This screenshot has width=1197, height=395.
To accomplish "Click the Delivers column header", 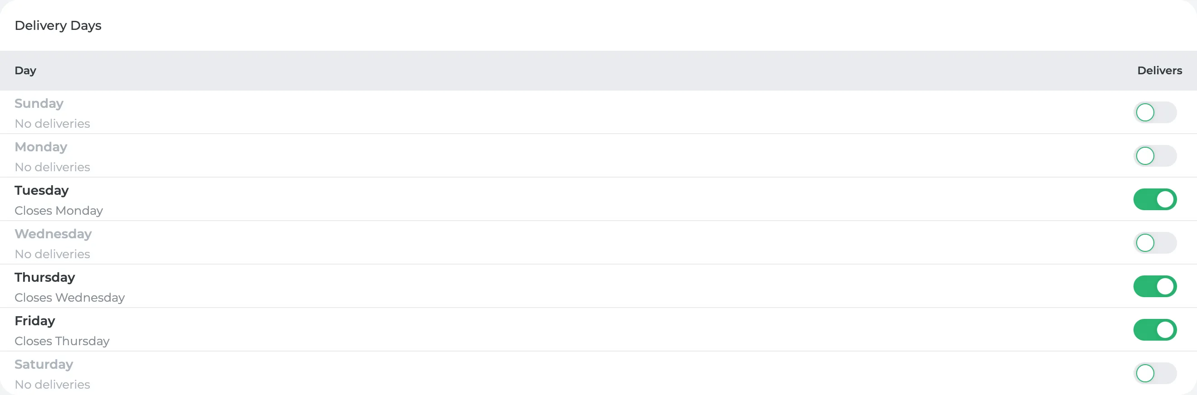I will 1159,71.
